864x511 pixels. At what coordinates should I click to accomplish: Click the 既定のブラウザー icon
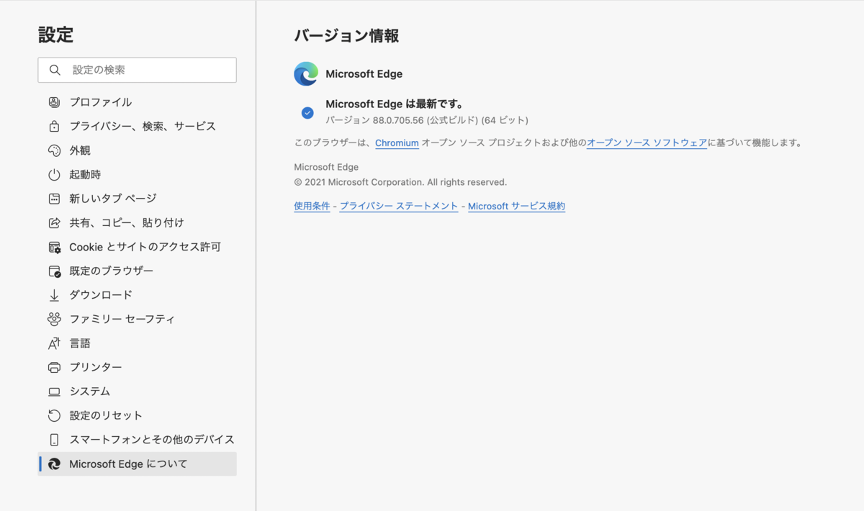tap(54, 271)
